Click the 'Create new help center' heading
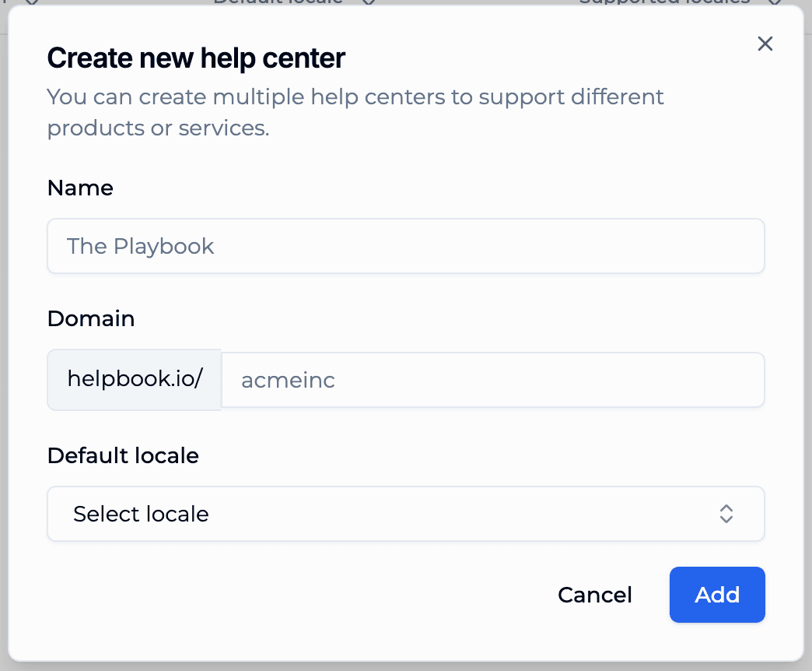Image resolution: width=812 pixels, height=671 pixels. click(196, 58)
